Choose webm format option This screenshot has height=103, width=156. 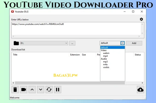pyautogui.click(x=113, y=53)
